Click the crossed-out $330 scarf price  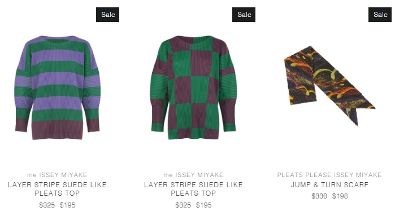[319, 196]
